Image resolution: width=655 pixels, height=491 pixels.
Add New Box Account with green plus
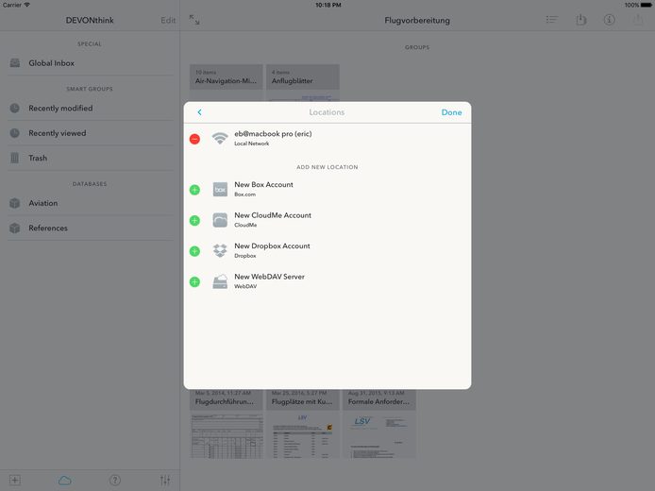coord(194,190)
